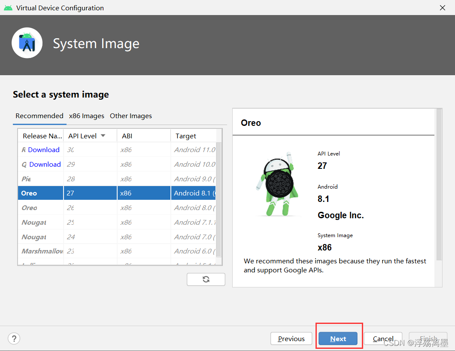
Task: Switch to the Other Images tab
Action: [x=130, y=116]
